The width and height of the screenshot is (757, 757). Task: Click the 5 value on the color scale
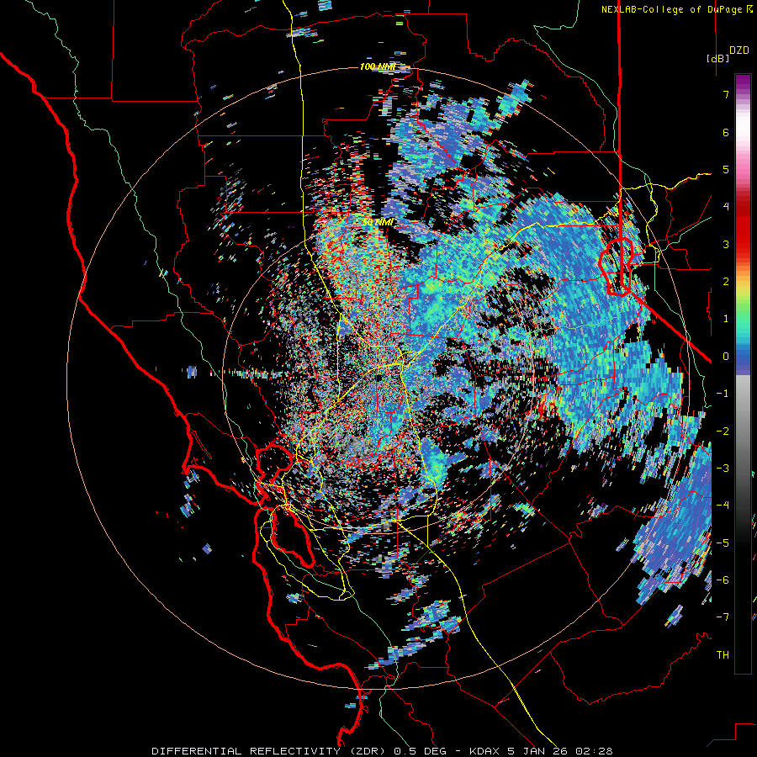(726, 169)
